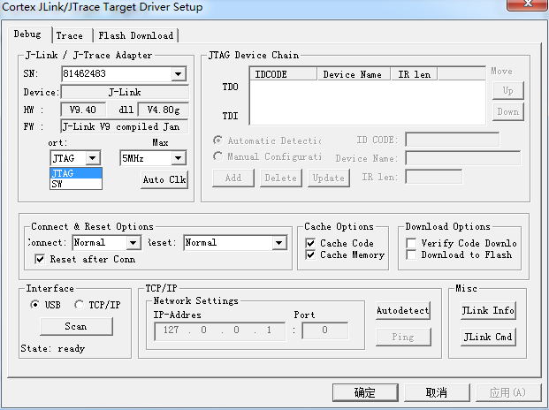Open the Port JTAG combo box arrow
Image resolution: width=549 pixels, height=410 pixels.
pos(93,158)
